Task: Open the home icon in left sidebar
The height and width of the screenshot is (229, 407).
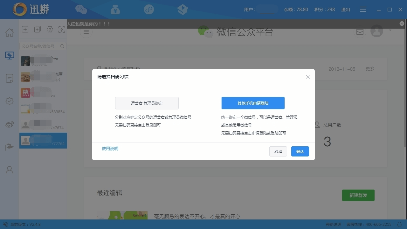Action: click(10, 32)
